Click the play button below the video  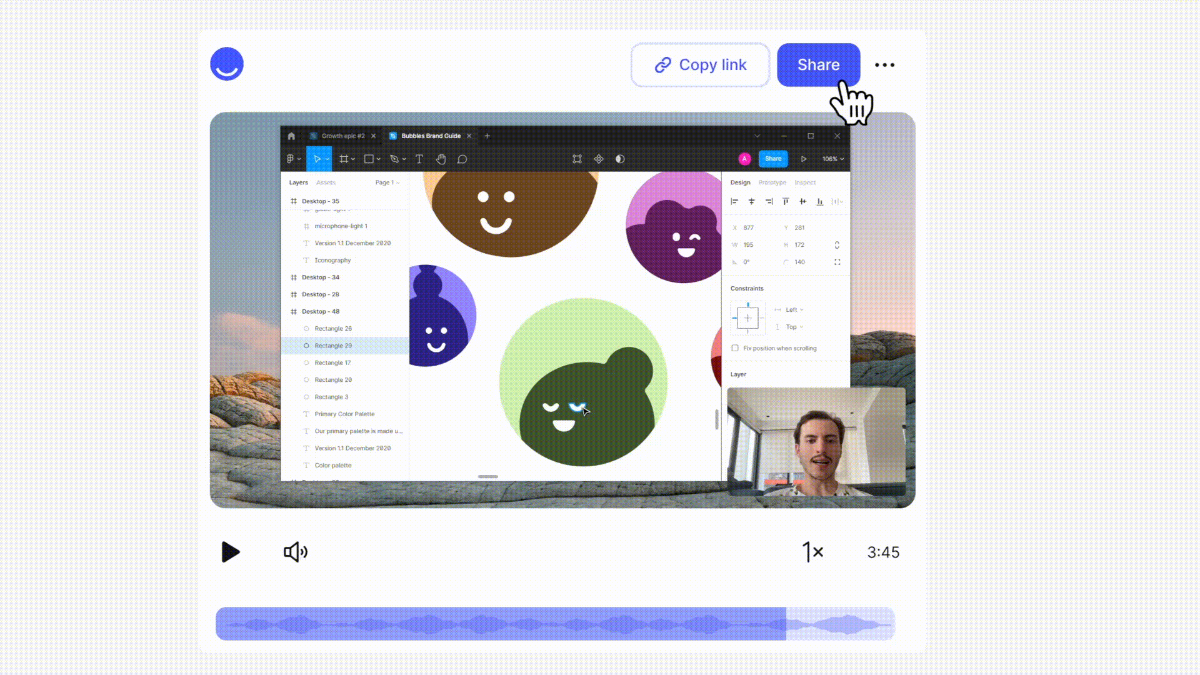tap(230, 552)
